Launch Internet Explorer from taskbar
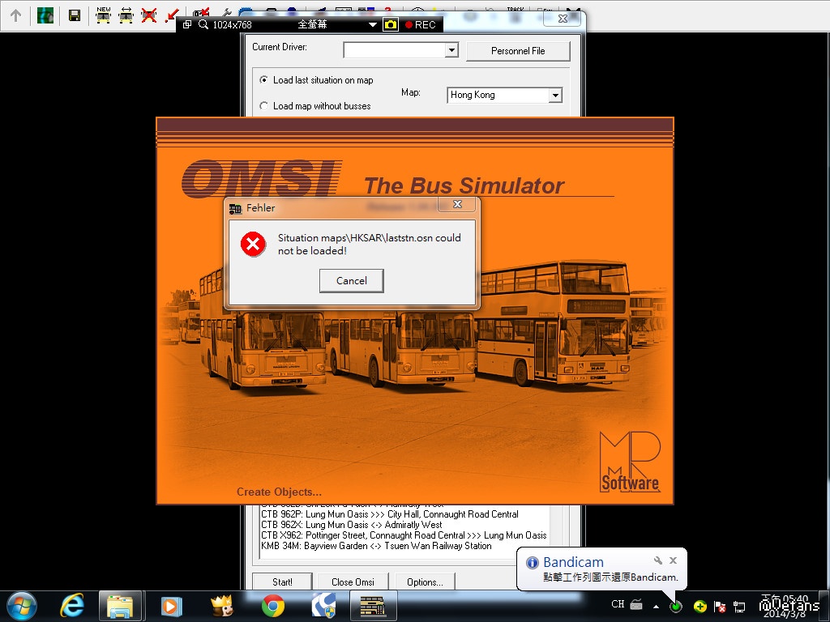 tap(72, 606)
